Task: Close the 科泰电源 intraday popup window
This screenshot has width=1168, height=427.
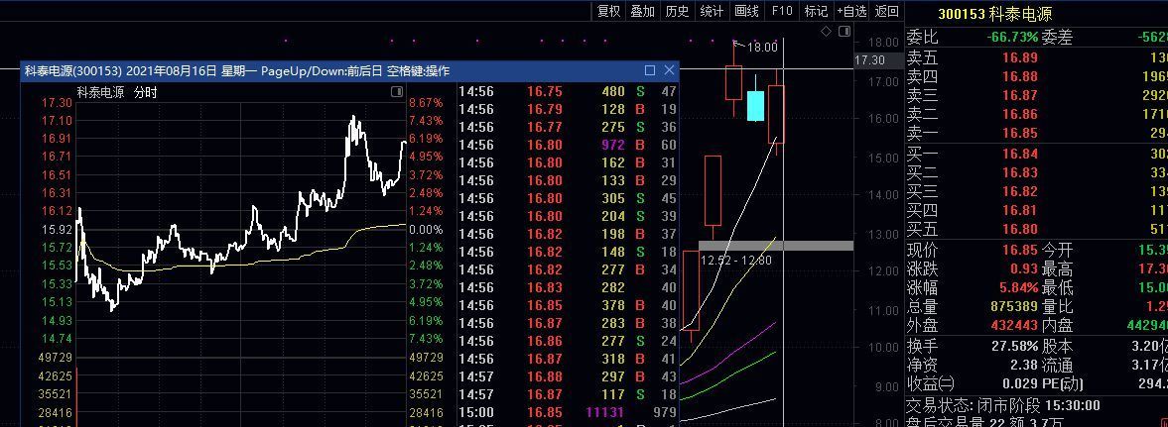Action: pos(670,70)
